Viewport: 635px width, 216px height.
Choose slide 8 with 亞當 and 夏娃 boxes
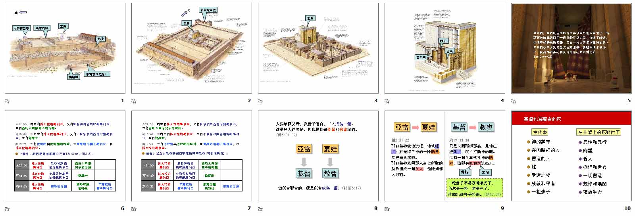[318, 156]
